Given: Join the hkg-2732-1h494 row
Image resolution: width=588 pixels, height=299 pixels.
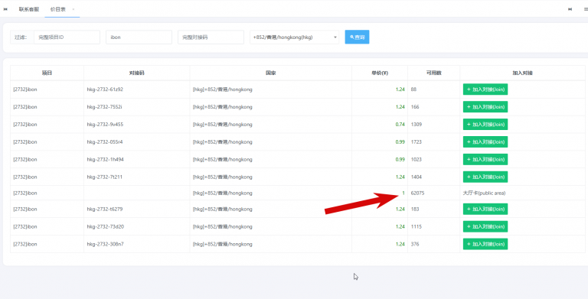Looking at the screenshot, I should [485, 159].
